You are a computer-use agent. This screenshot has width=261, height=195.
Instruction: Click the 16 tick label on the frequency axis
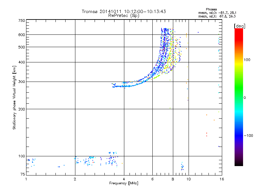pyautogui.click(x=221, y=179)
